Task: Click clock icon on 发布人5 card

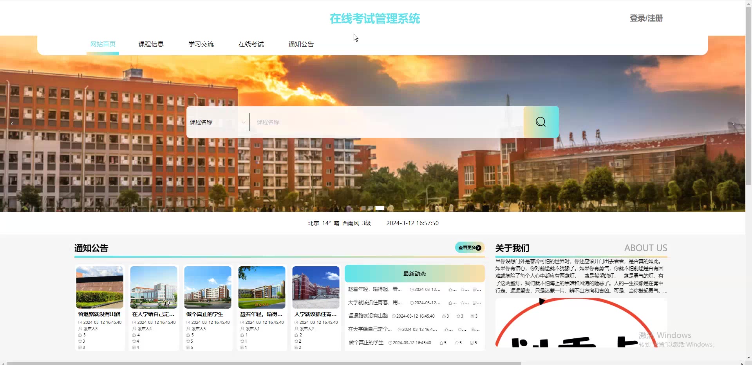Action: point(188,323)
